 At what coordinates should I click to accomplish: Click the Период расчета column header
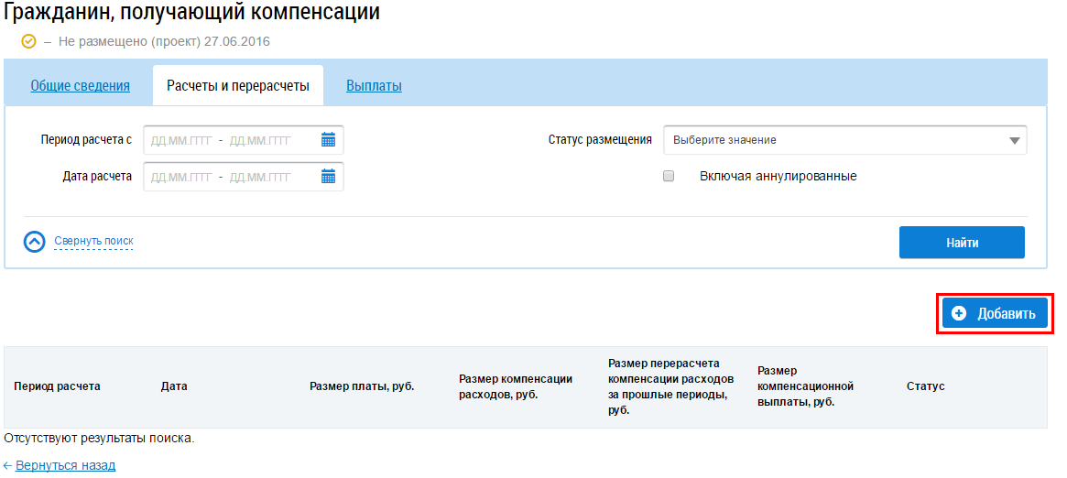[57, 386]
